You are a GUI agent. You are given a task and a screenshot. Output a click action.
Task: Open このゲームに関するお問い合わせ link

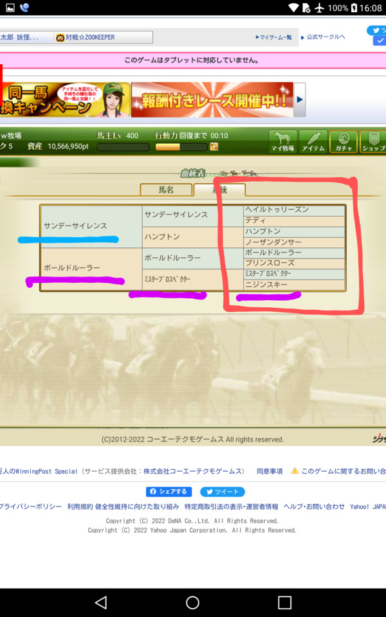(x=344, y=471)
